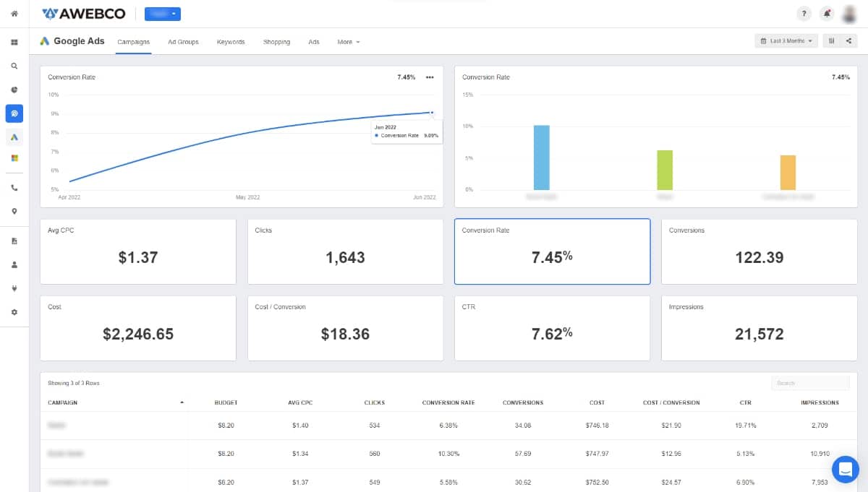Open the user avatar menu
This screenshot has height=492, width=868.
pyautogui.click(x=849, y=14)
